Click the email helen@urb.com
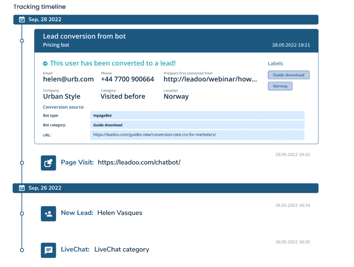Viewport: 354px width, 267px height. click(x=68, y=79)
